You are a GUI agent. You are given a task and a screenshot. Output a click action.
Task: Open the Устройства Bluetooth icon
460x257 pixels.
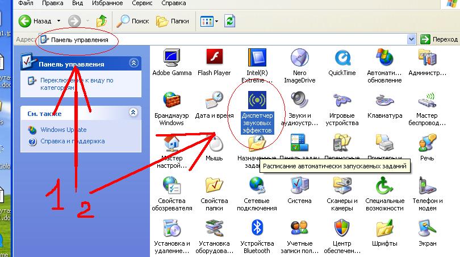(257, 230)
